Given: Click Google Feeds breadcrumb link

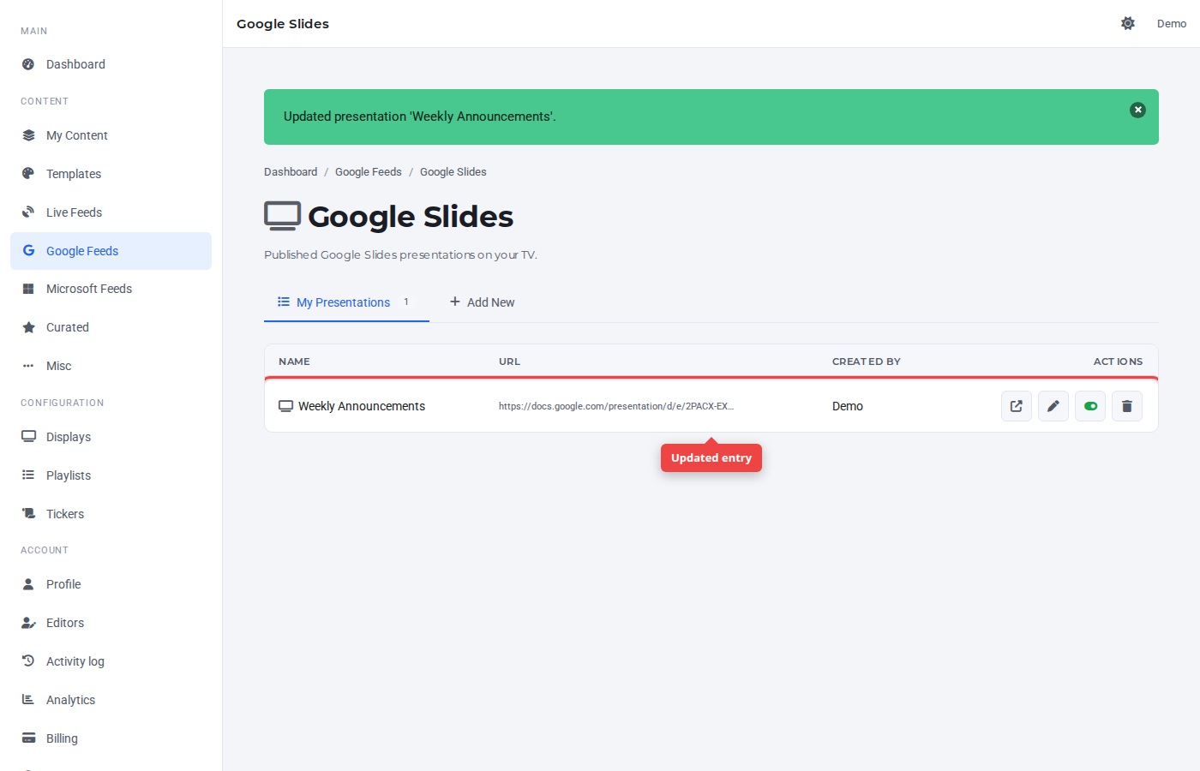Looking at the screenshot, I should [369, 172].
